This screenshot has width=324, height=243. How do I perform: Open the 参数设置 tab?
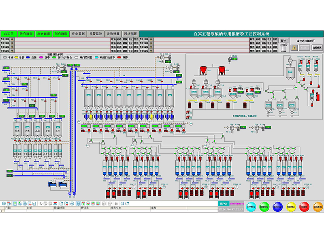point(113,34)
